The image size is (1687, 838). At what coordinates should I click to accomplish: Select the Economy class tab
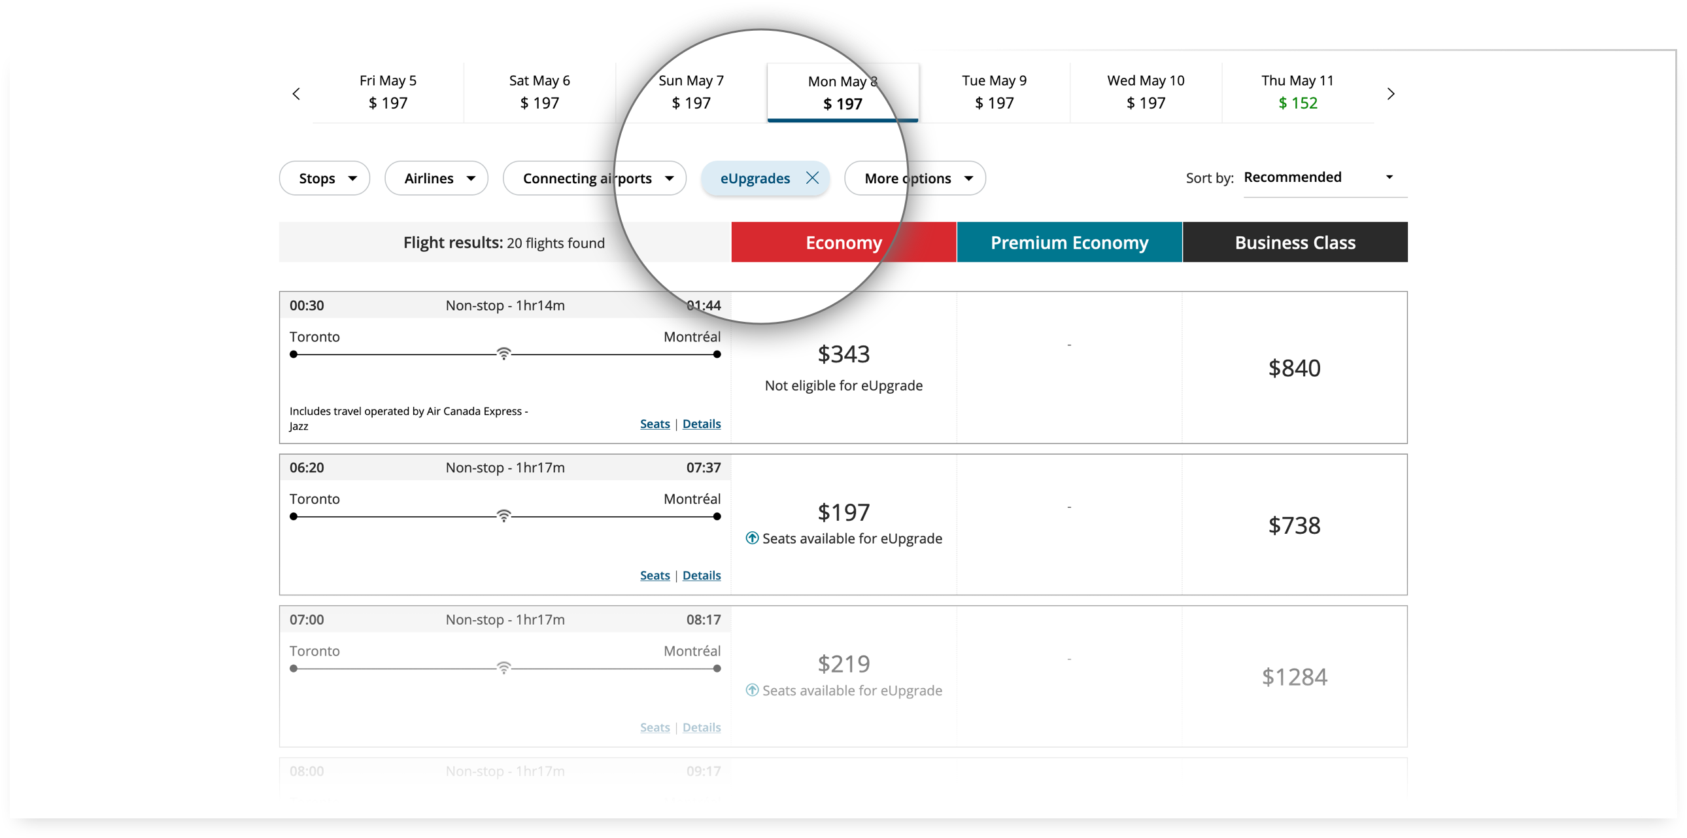[842, 242]
